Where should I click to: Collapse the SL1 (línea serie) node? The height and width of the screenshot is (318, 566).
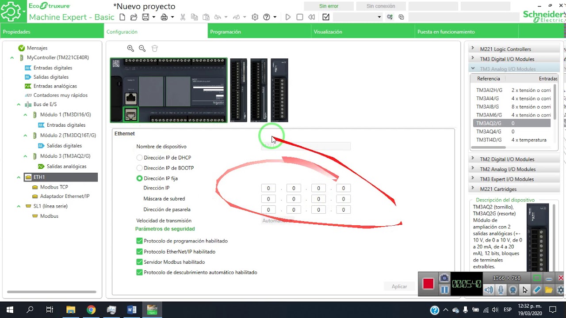(x=19, y=206)
